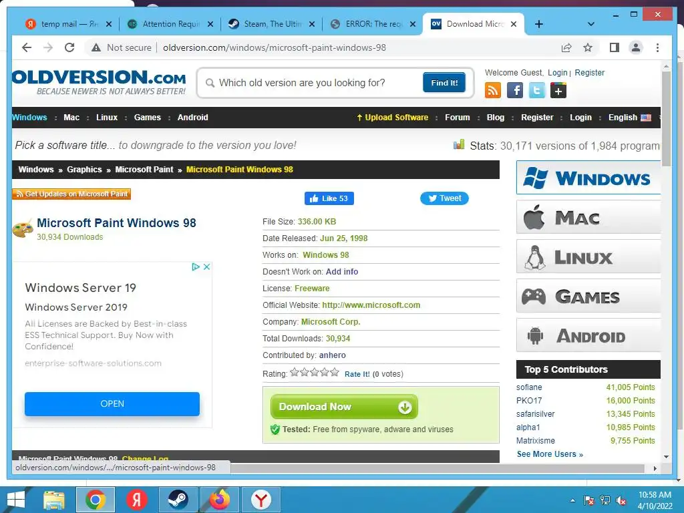The height and width of the screenshot is (513, 684).
Task: Click the Facebook icon near Login
Action: pos(515,90)
